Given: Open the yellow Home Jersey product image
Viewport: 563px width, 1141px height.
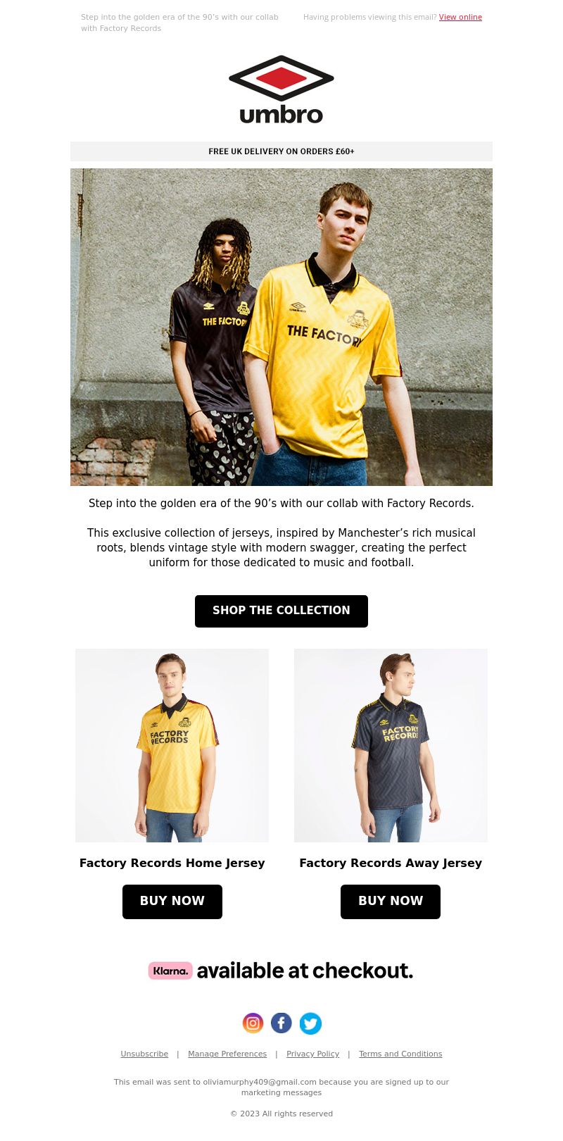Looking at the screenshot, I should (172, 745).
